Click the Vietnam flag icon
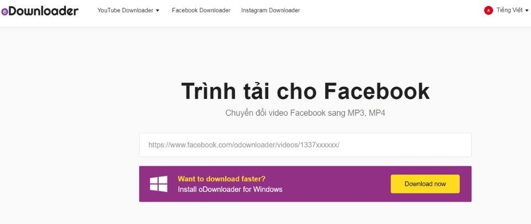The height and width of the screenshot is (224, 531). tap(488, 11)
